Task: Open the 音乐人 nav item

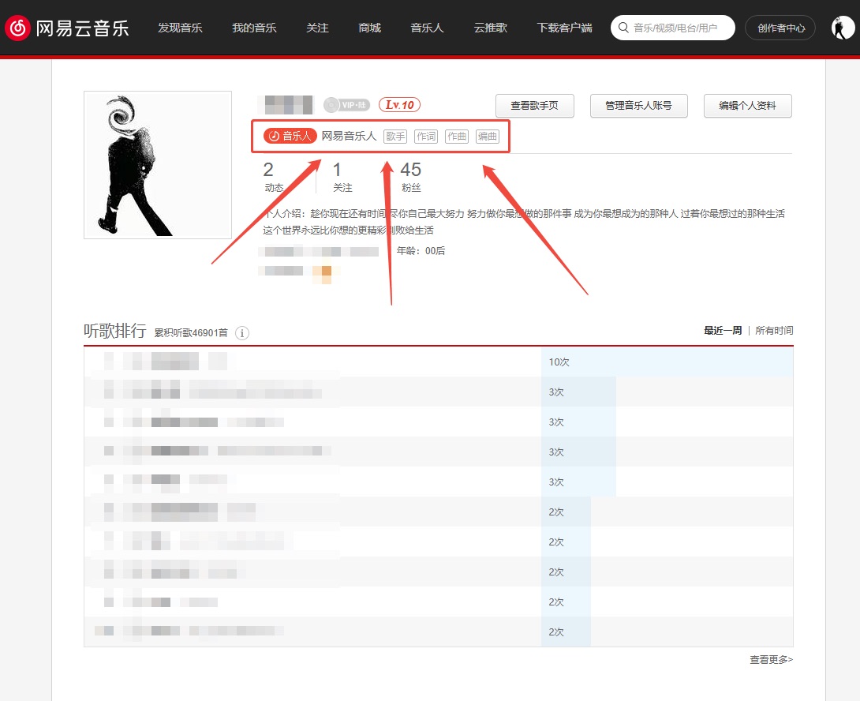Action: [x=427, y=28]
